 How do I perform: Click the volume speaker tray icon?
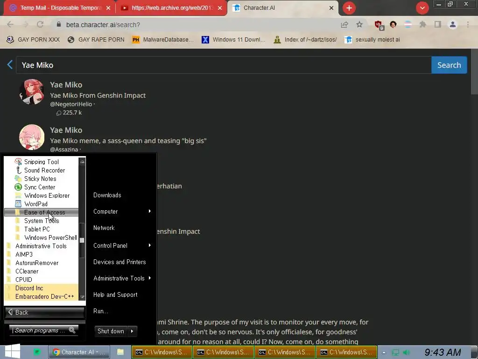point(407,352)
